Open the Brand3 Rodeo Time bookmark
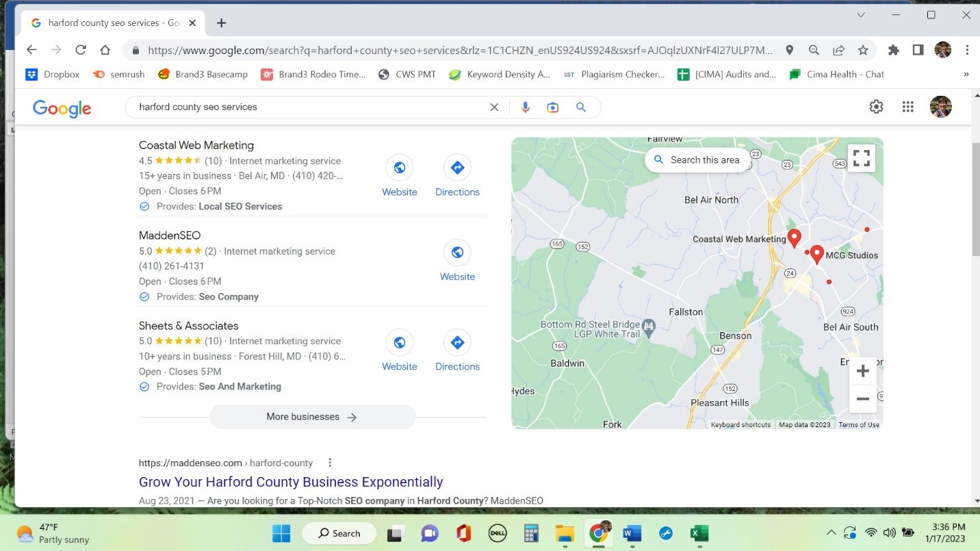The image size is (980, 551). [x=313, y=74]
